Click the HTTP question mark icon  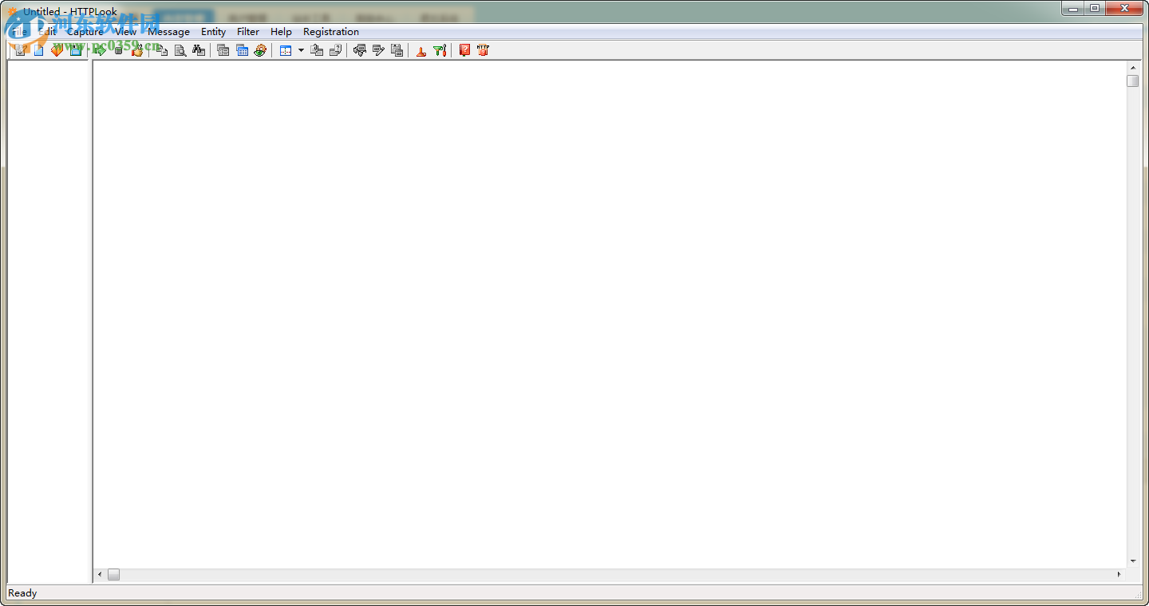coord(483,50)
